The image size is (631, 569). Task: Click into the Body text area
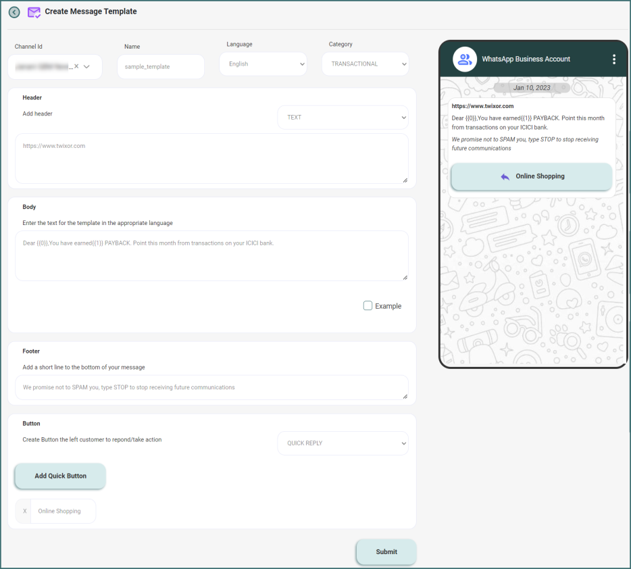pos(211,255)
